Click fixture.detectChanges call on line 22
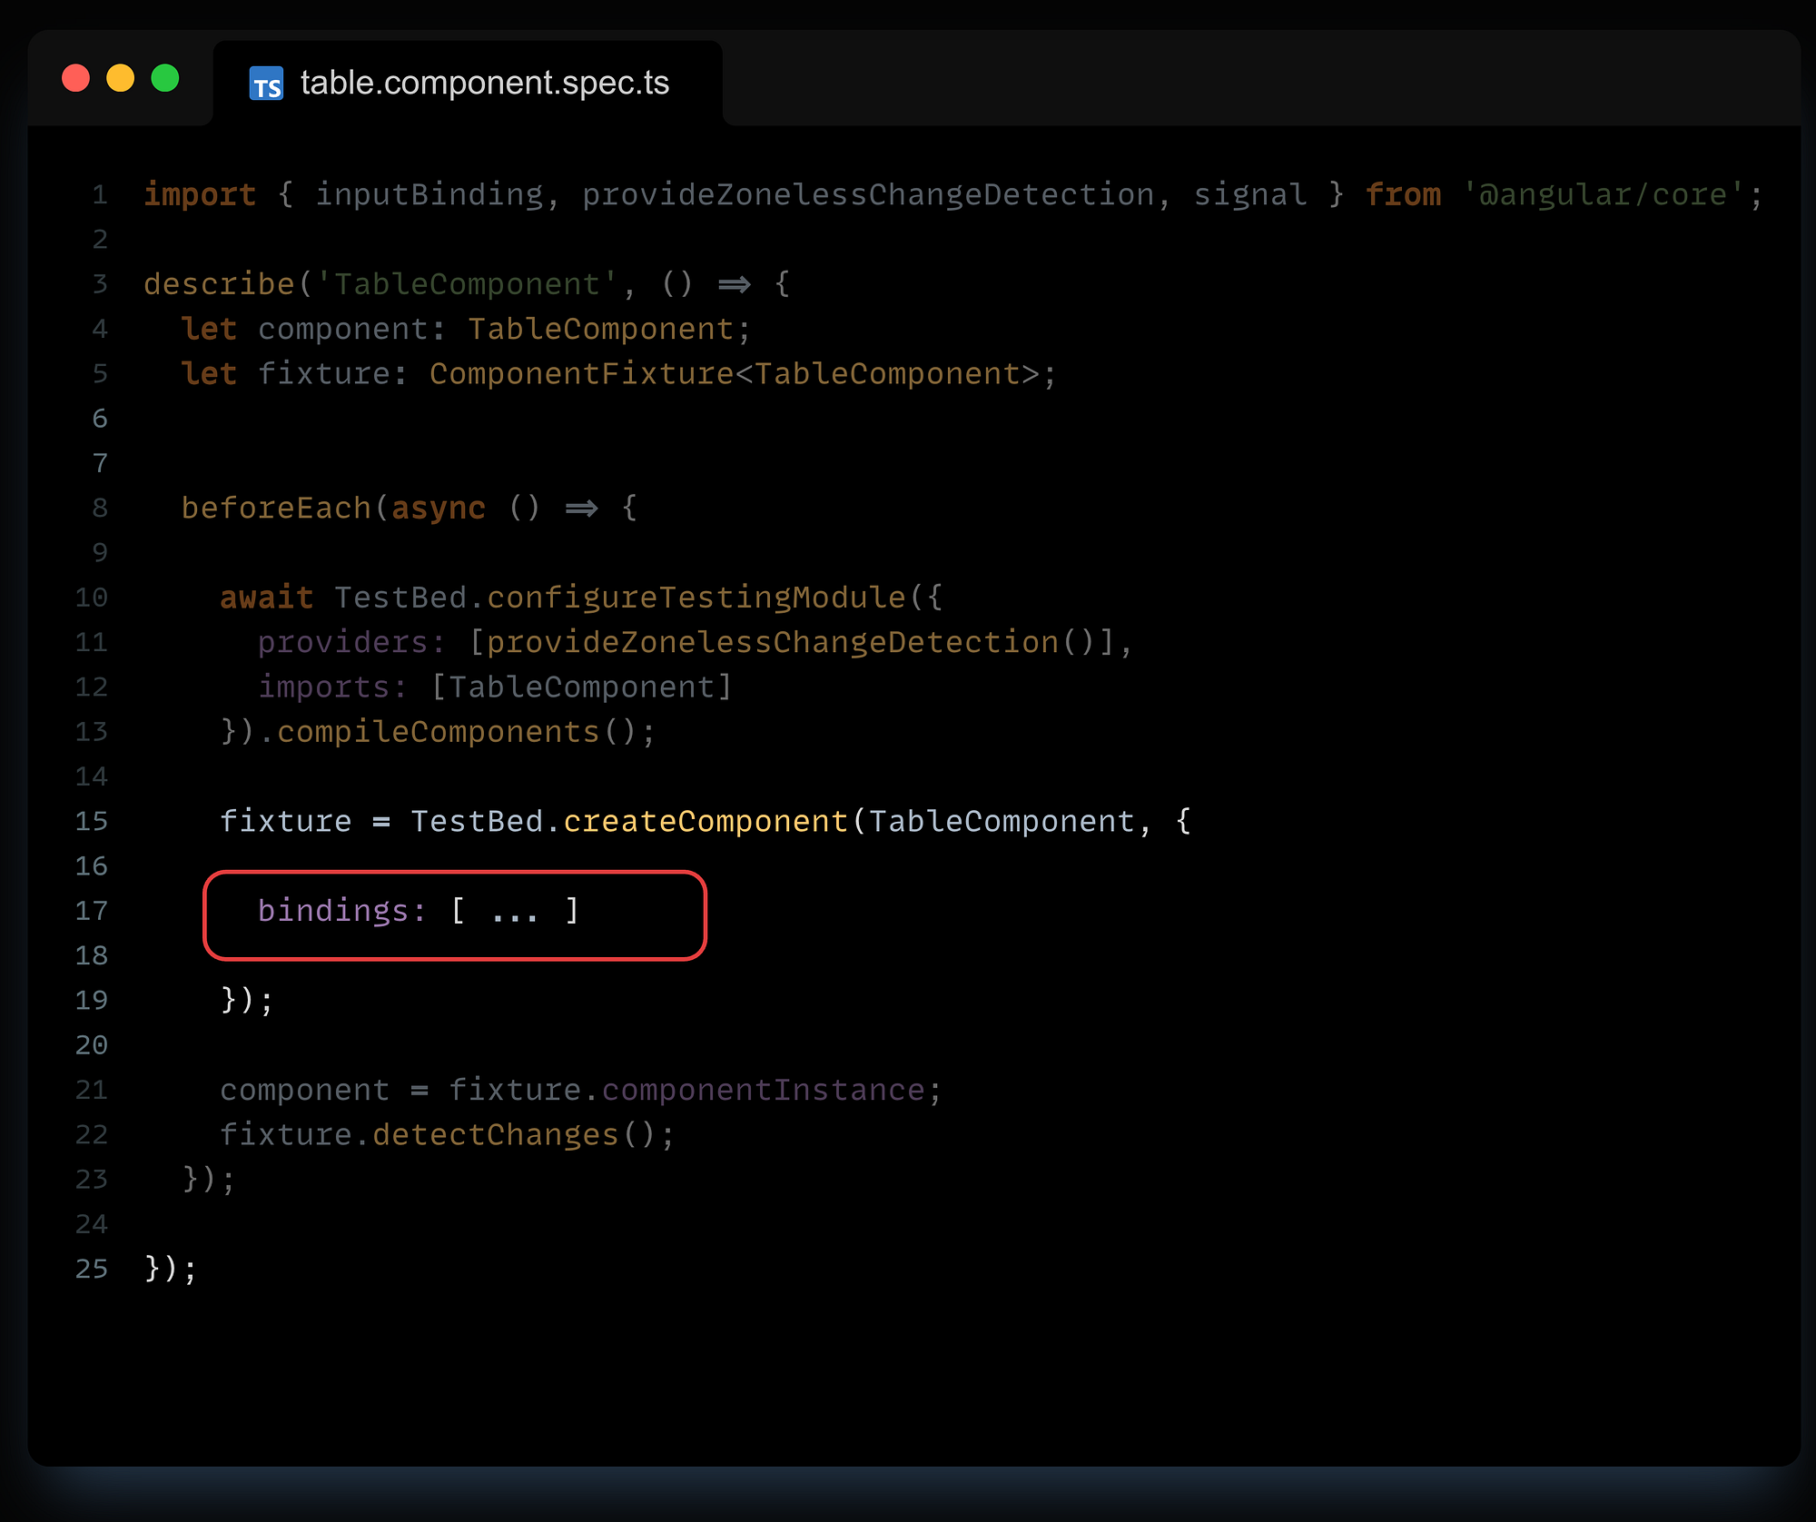The width and height of the screenshot is (1816, 1522). [495, 1134]
